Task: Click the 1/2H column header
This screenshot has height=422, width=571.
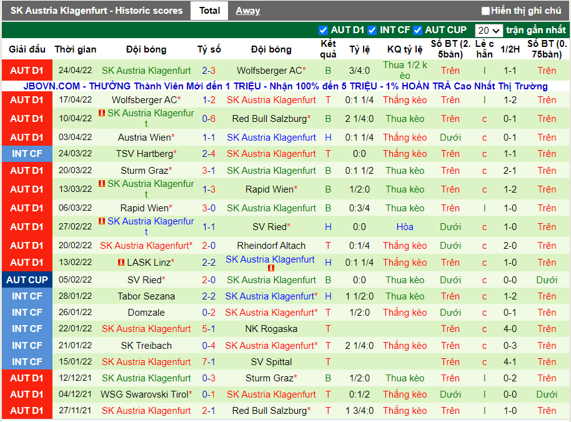Action: coord(510,49)
